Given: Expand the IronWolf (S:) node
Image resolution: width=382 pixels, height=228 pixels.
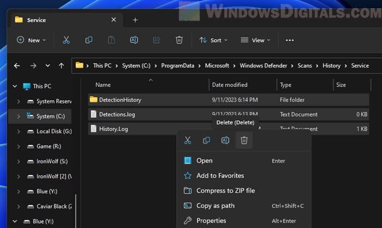Looking at the screenshot, I should [19, 162].
